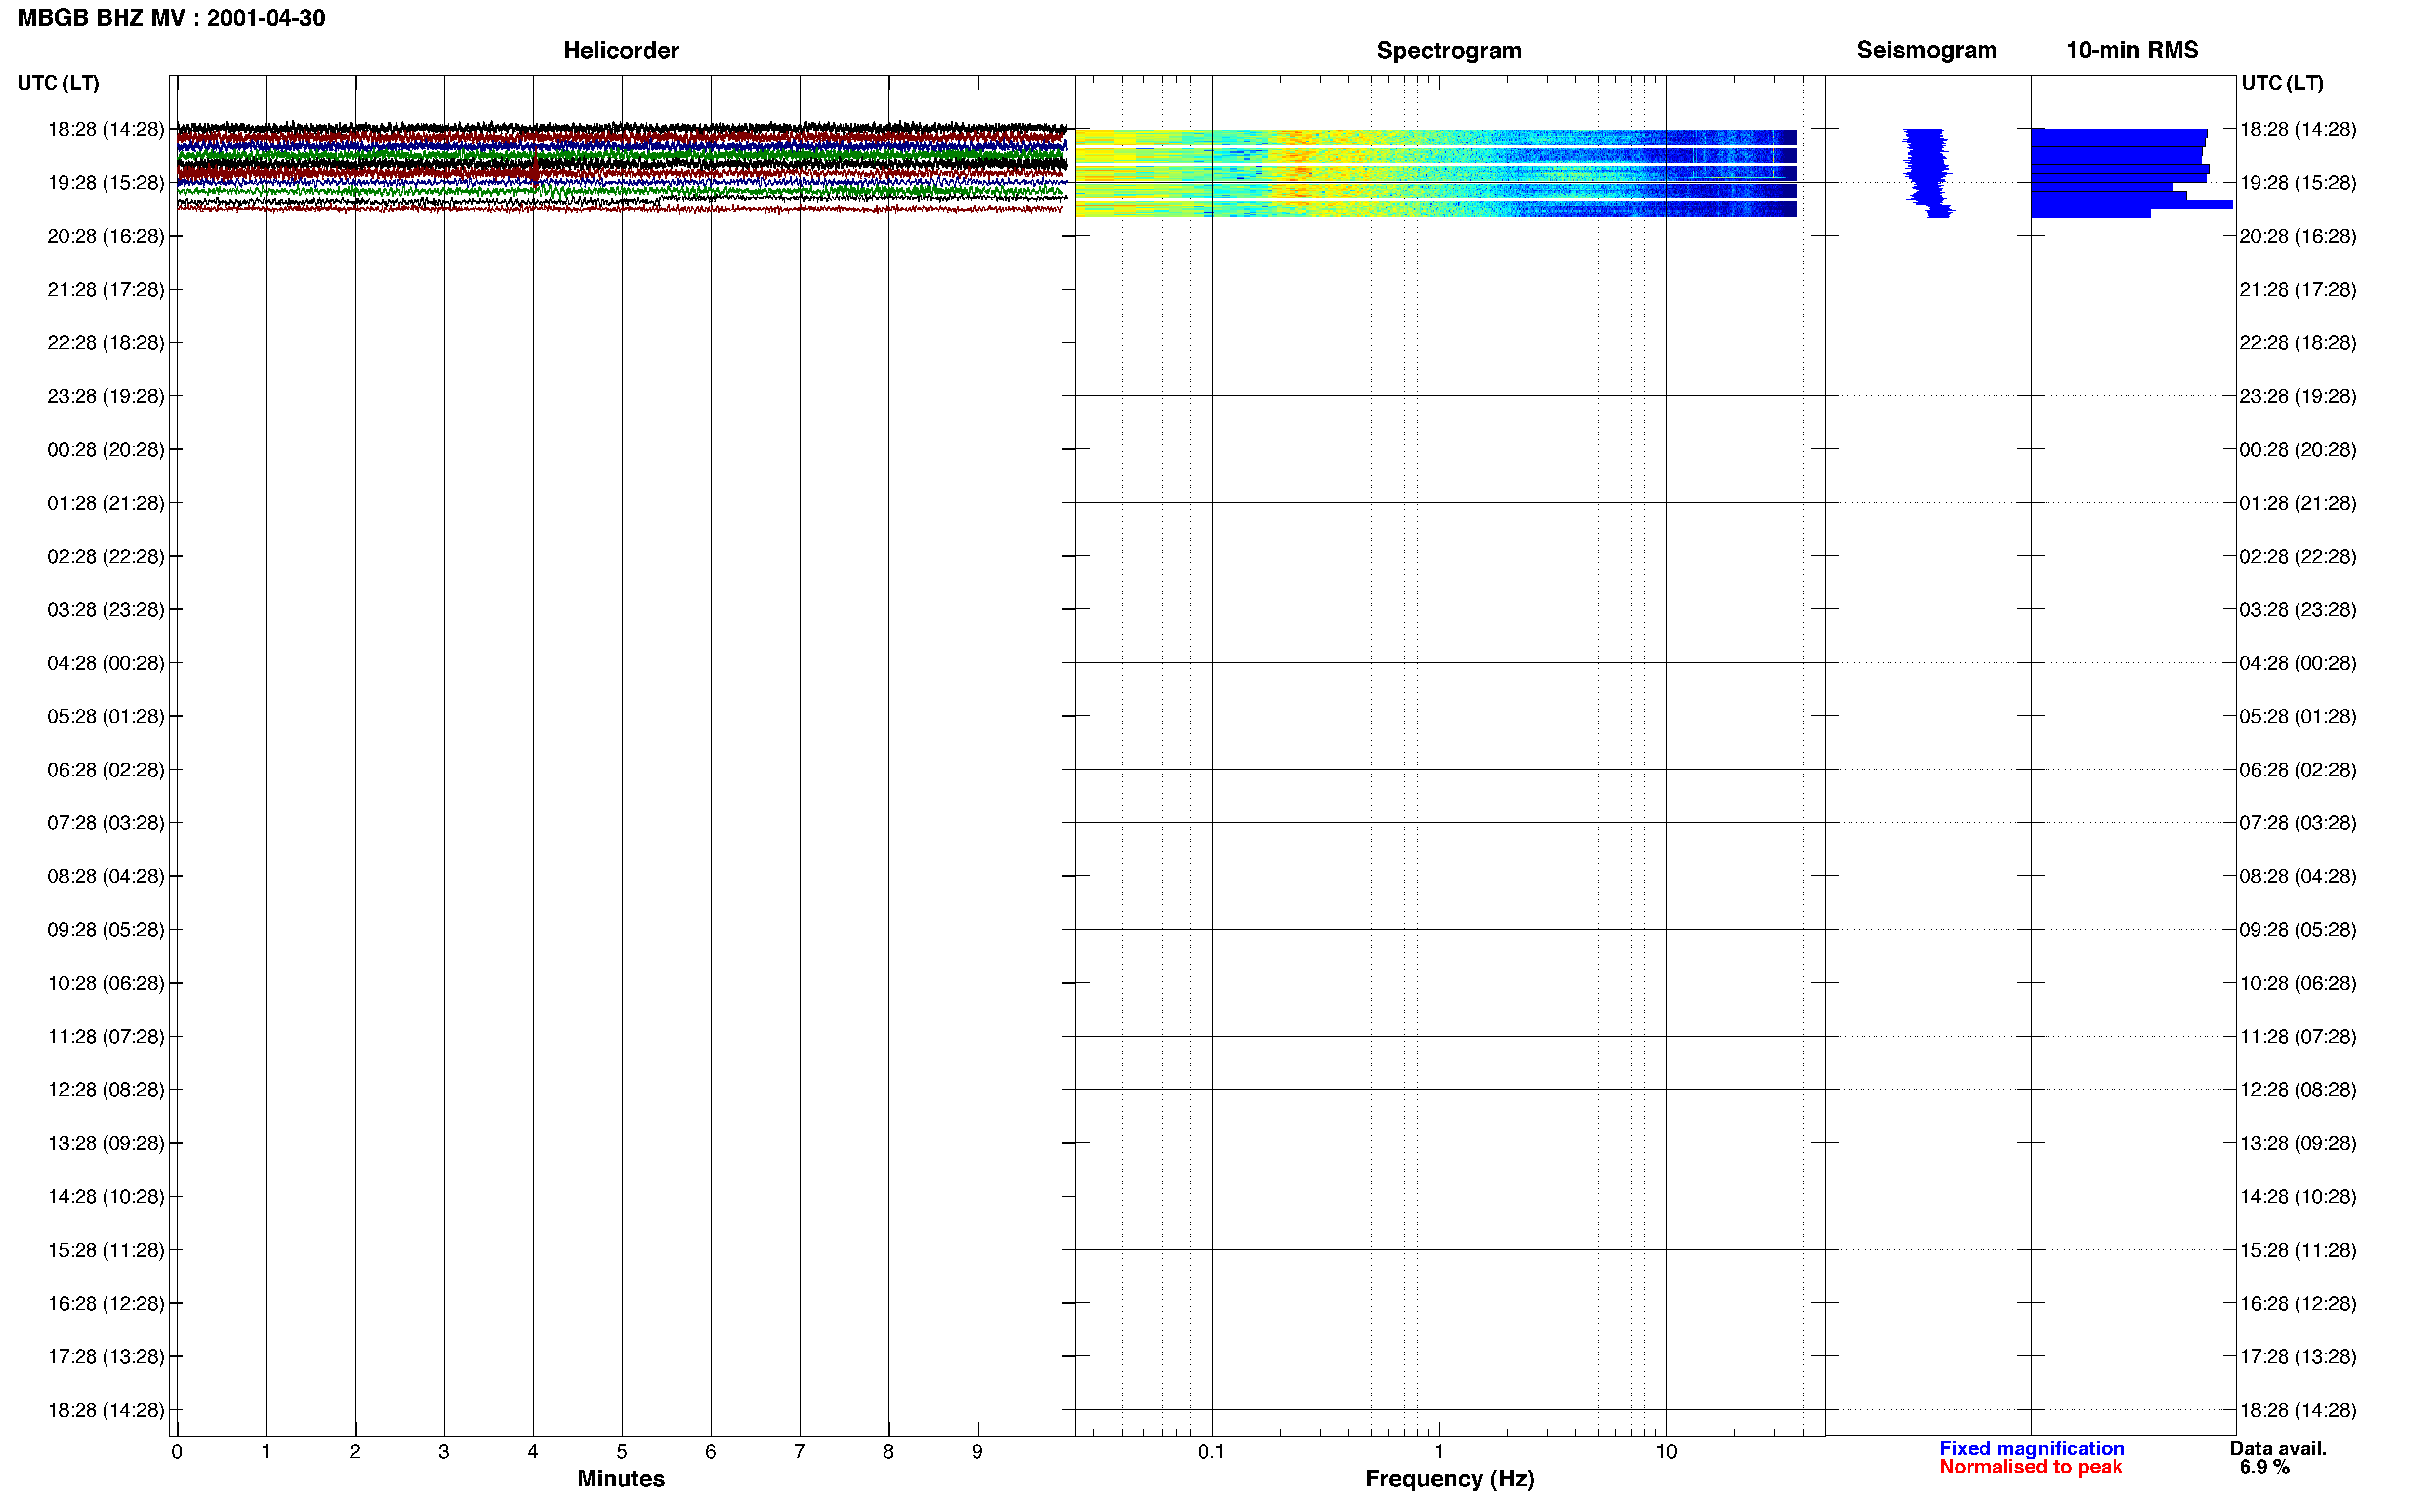This screenshot has width=2418, height=1512.
Task: Click the right 'UTC (LT)' axis label
Action: [x=2282, y=83]
